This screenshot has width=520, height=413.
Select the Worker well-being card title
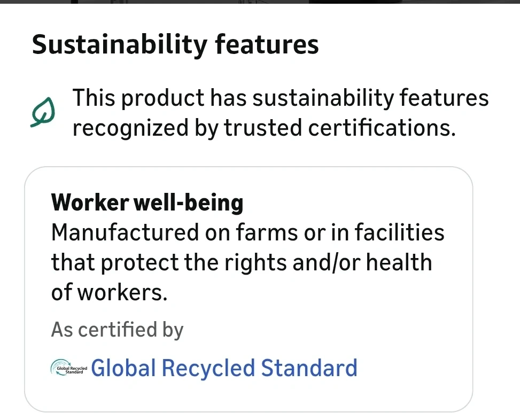(147, 202)
